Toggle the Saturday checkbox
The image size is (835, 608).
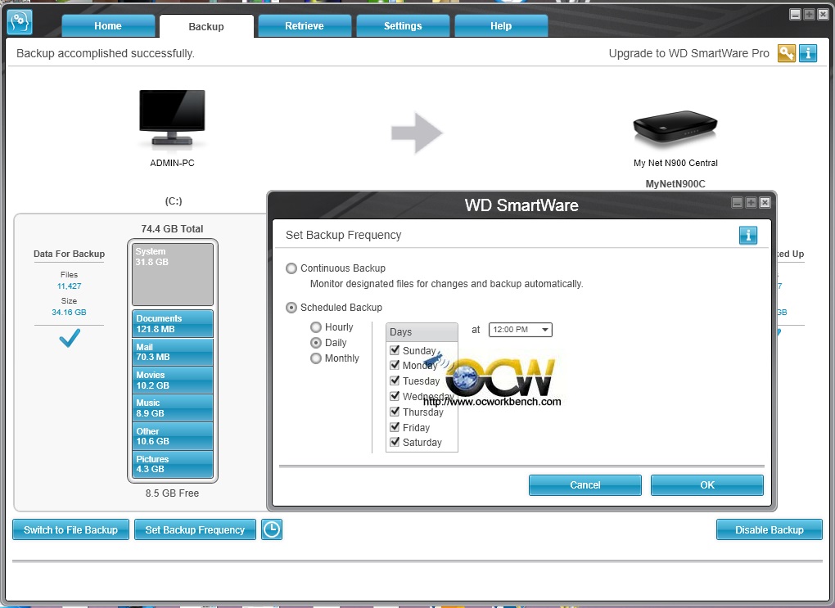[395, 441]
